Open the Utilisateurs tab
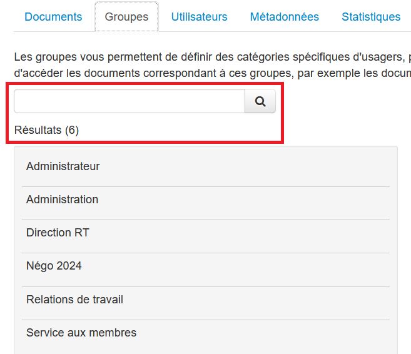This screenshot has height=354, width=411. coord(199,17)
